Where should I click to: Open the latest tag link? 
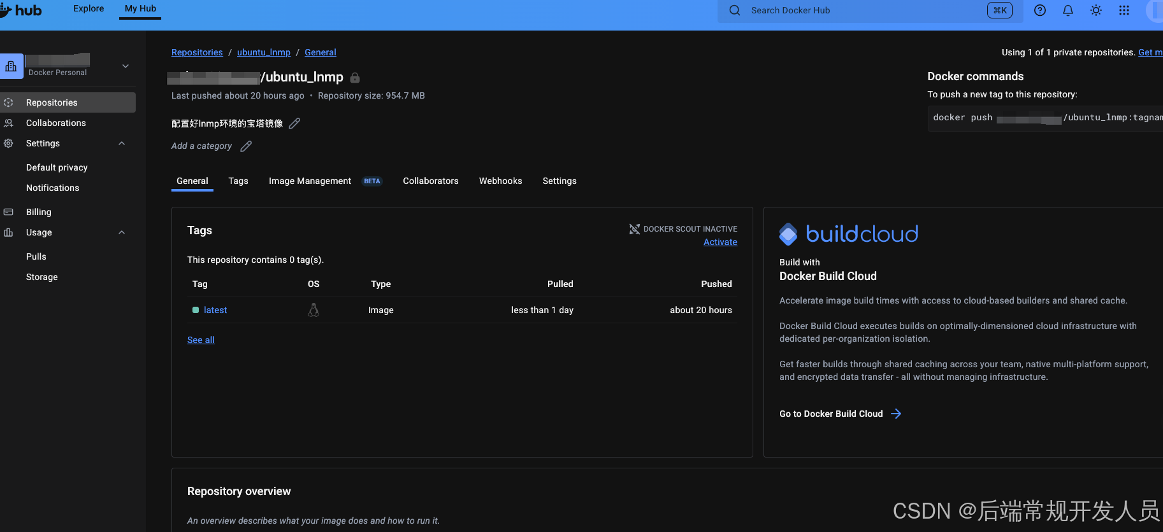pos(215,310)
